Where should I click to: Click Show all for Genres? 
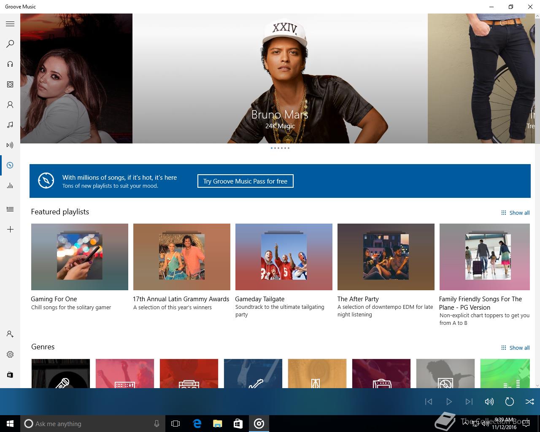point(515,348)
